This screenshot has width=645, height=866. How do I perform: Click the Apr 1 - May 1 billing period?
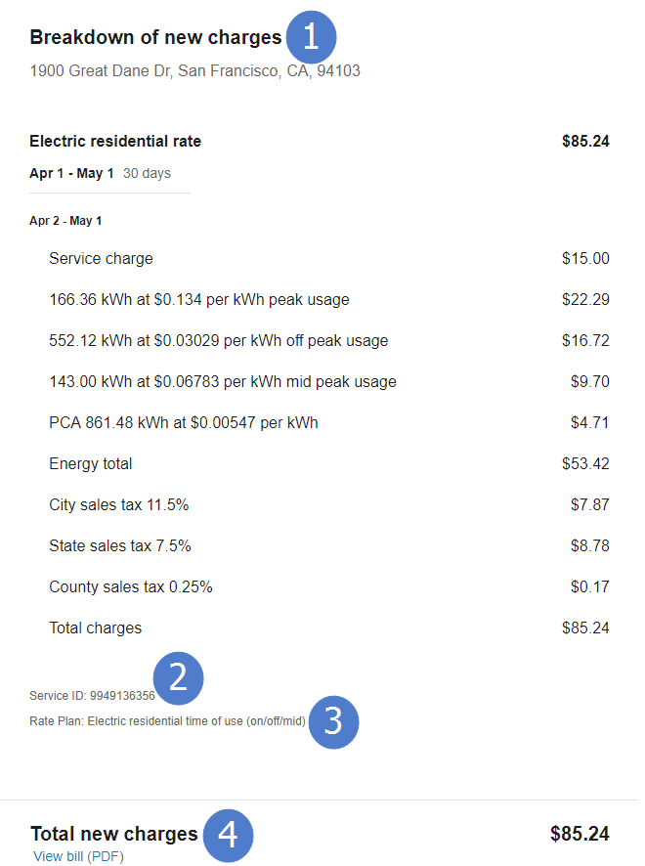pyautogui.click(x=71, y=173)
